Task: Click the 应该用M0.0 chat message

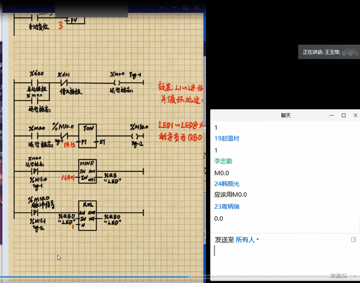Action: 230,195
